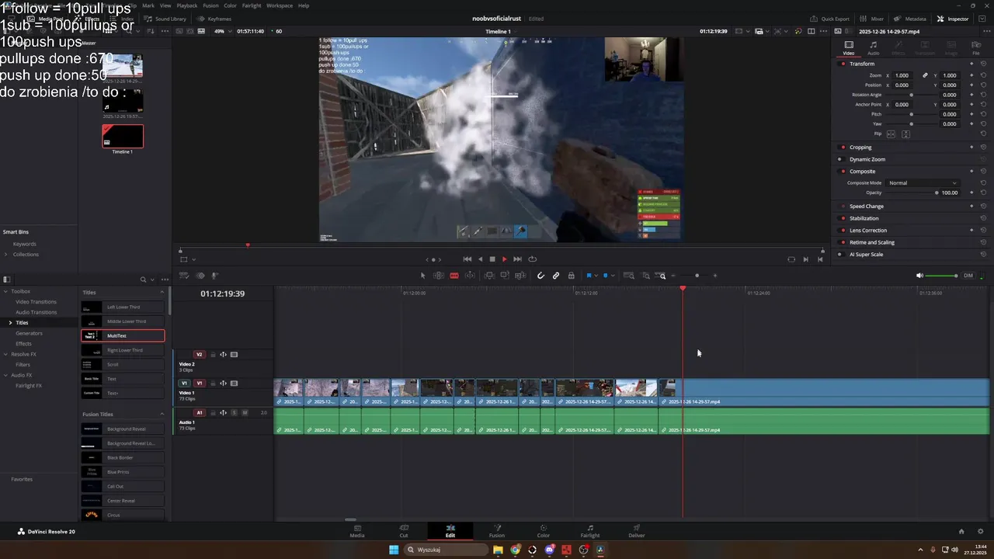The image size is (994, 559).
Task: Toggle Loop playback icon
Action: point(532,259)
